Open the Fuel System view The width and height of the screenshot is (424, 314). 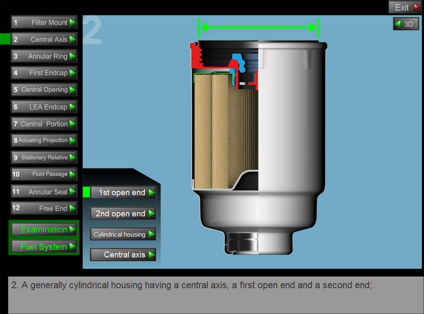(44, 246)
